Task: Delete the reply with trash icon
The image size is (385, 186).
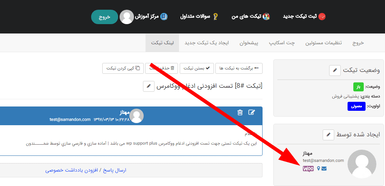Action: click(x=240, y=112)
